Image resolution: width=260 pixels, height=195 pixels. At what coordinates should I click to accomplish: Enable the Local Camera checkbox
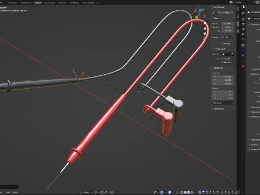pyautogui.click(x=223, y=37)
